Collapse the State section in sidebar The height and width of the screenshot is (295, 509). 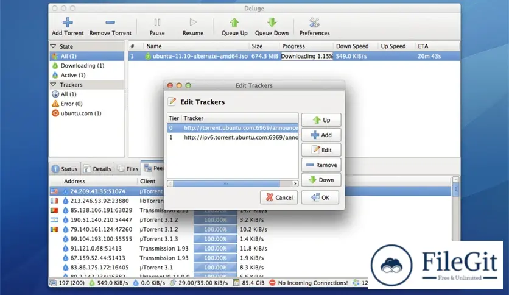coord(53,46)
